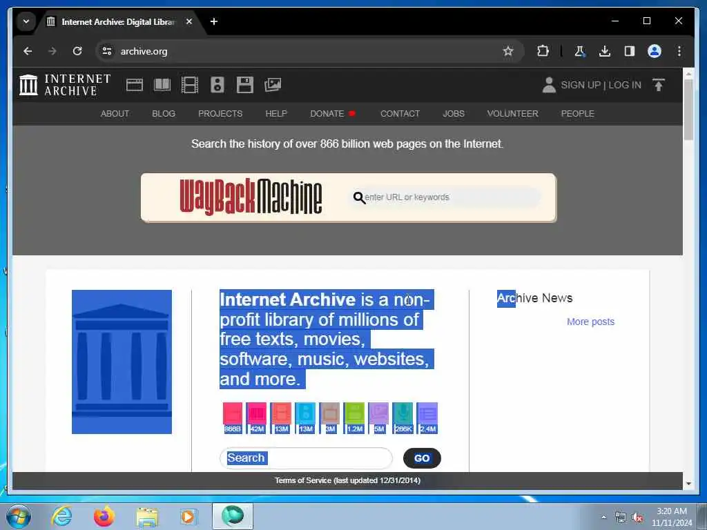Open the Texts book icon in navbar
Screen dimensions: 707x530
point(162,85)
